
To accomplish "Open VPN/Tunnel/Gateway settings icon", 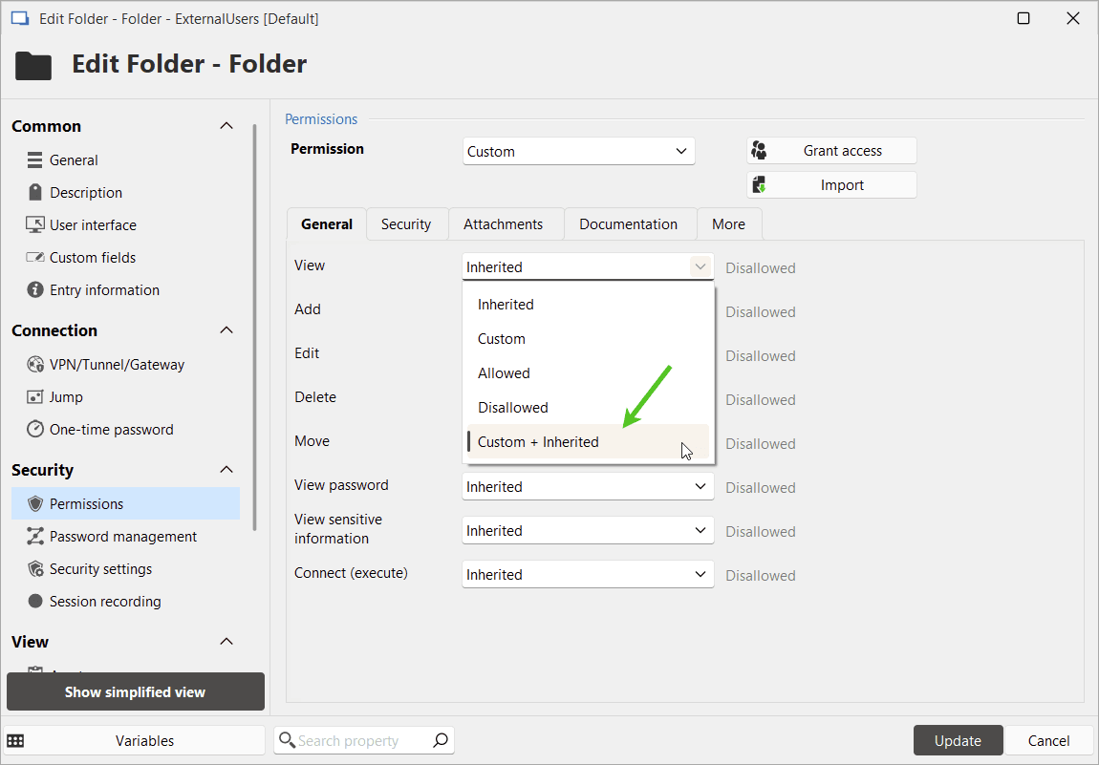I will pos(35,364).
